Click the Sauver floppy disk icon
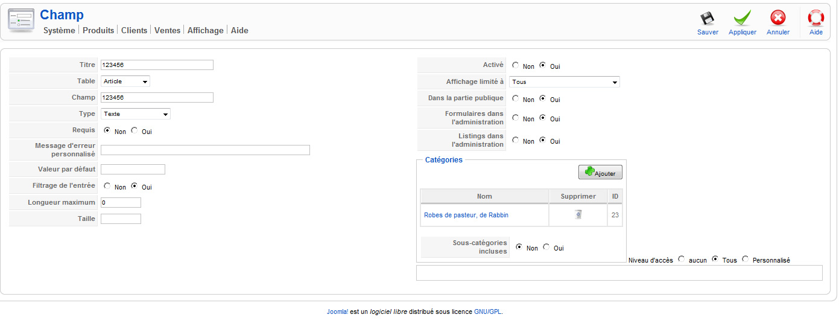The width and height of the screenshot is (839, 326). [x=707, y=18]
